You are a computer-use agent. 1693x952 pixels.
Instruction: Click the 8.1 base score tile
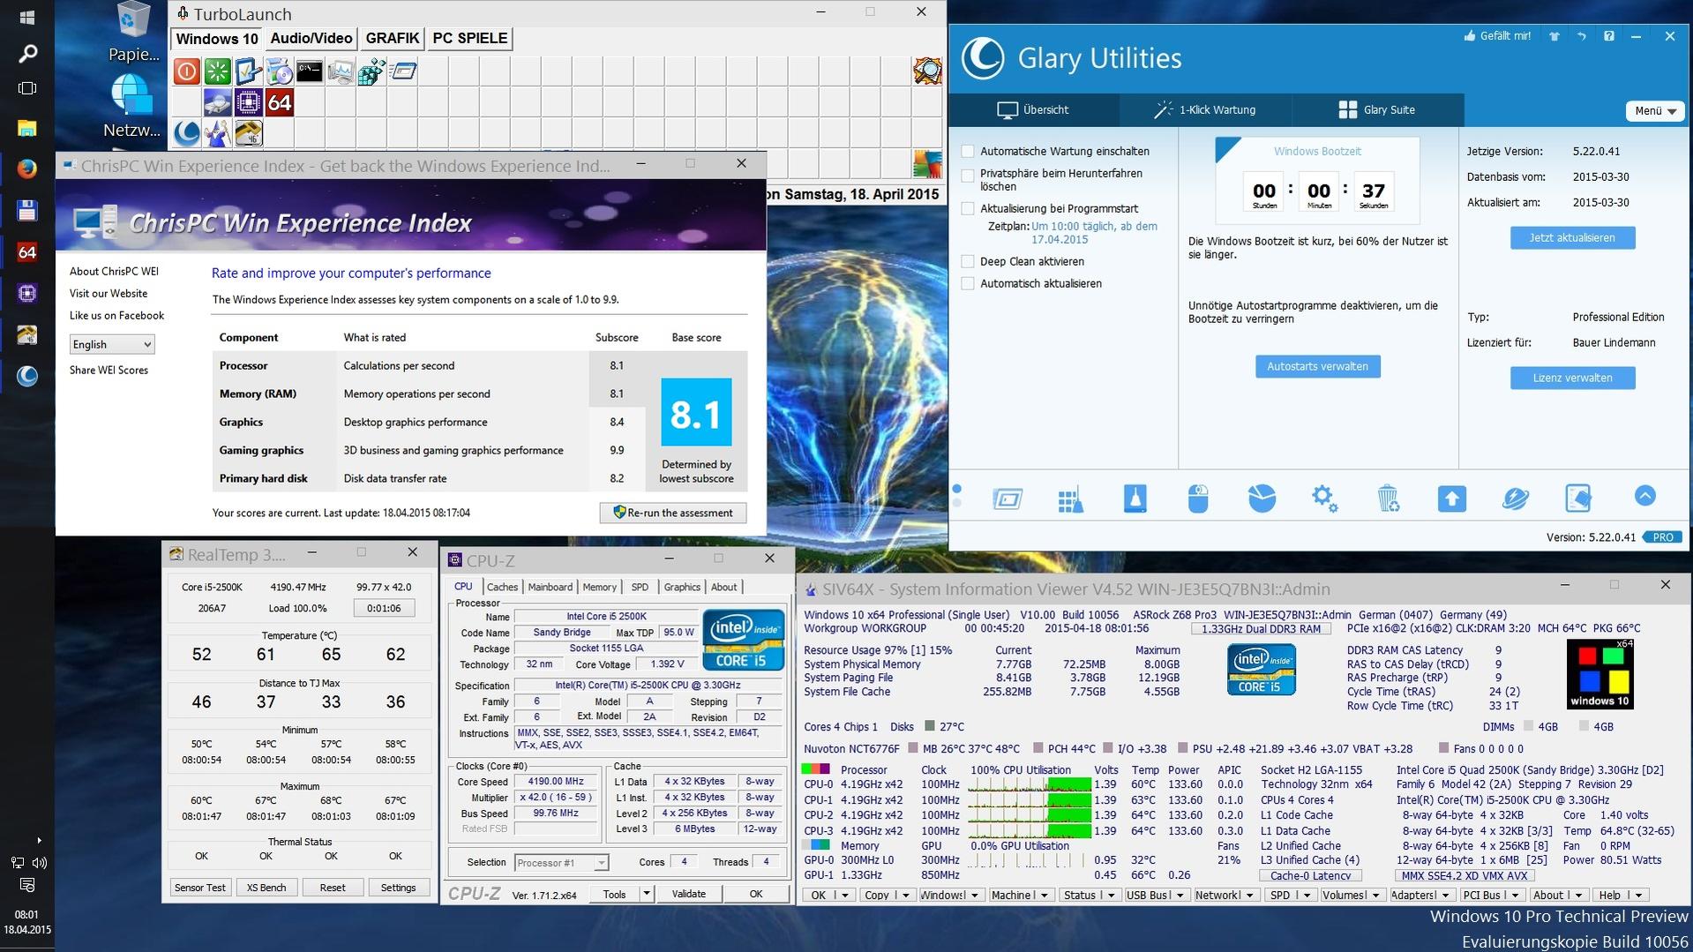(696, 412)
